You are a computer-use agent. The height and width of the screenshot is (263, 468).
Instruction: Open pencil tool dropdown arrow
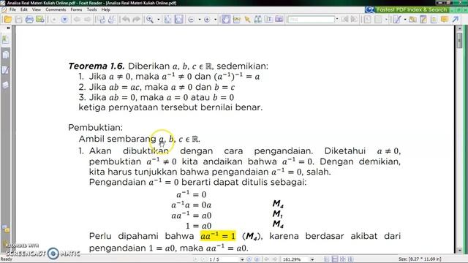pyautogui.click(x=404, y=20)
